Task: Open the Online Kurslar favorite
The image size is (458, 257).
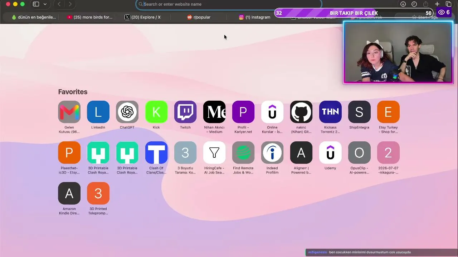Action: coord(272,112)
